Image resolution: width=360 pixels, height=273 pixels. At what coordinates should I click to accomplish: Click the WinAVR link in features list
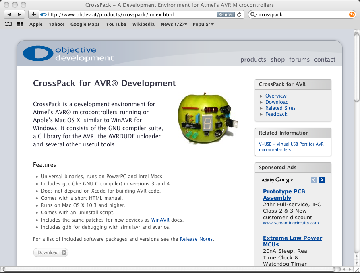[x=160, y=220]
